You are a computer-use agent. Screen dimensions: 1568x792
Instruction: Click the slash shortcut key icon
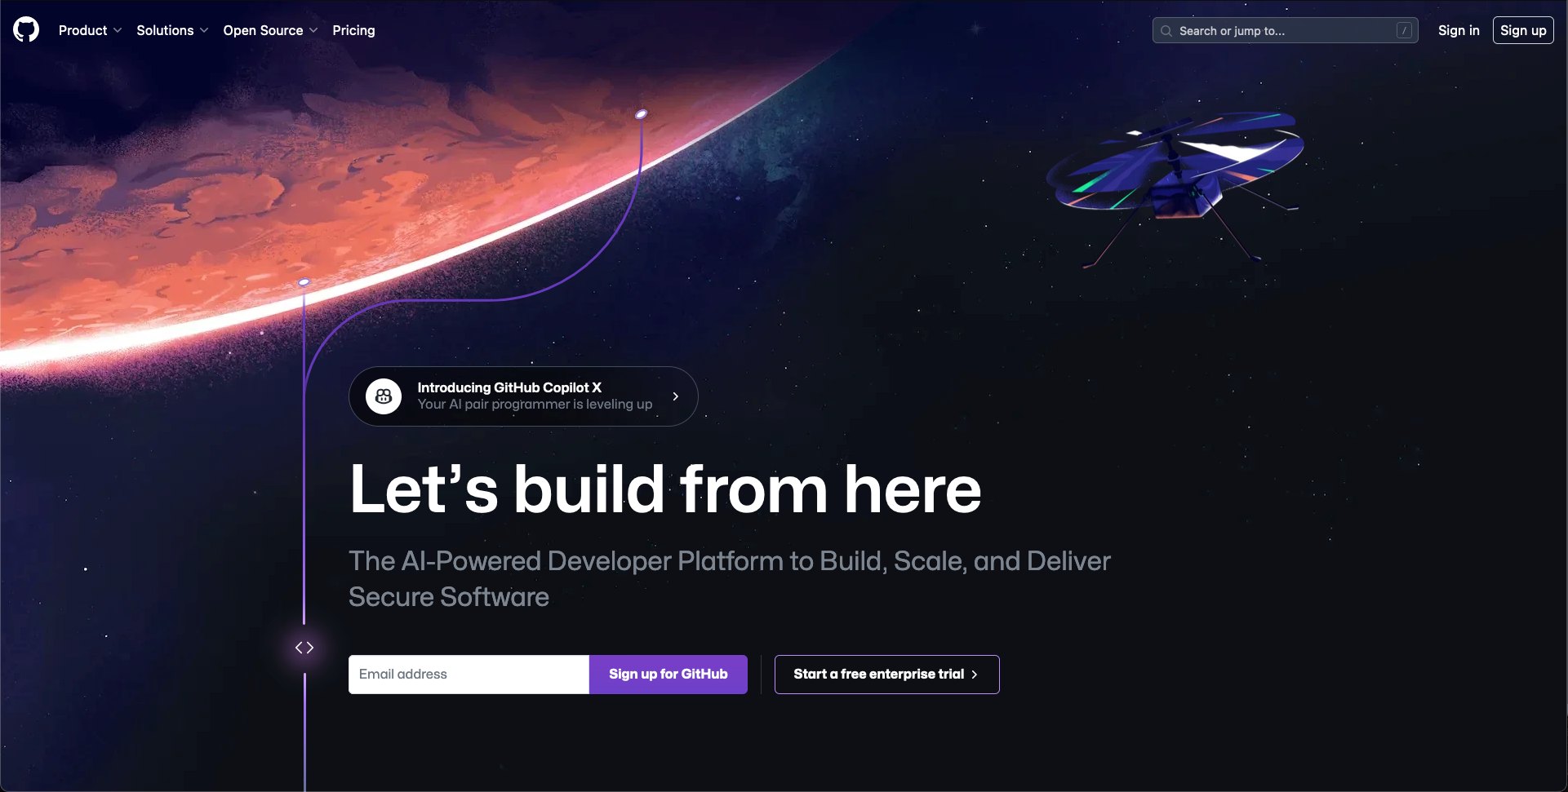point(1404,31)
